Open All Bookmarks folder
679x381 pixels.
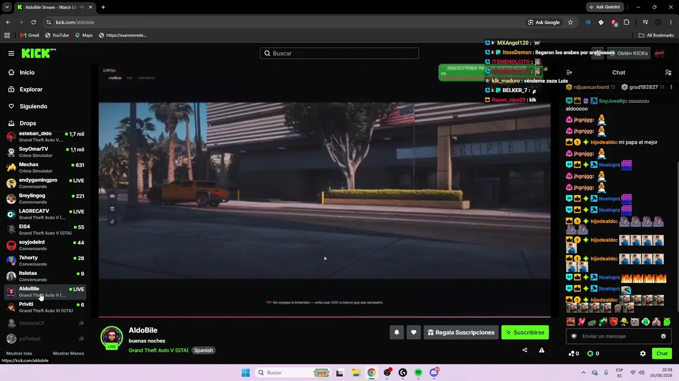[x=656, y=35]
